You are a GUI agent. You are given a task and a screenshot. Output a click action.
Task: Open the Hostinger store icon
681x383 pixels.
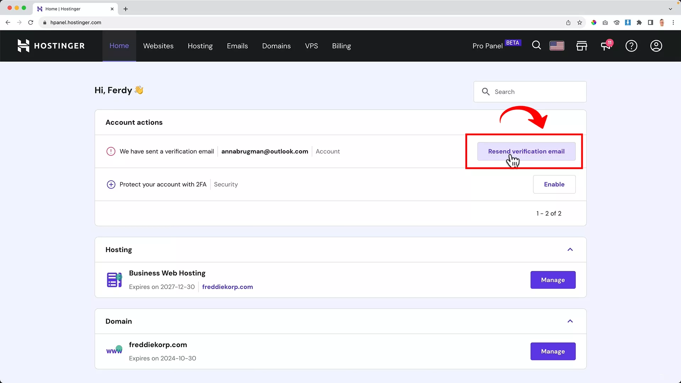click(x=582, y=46)
